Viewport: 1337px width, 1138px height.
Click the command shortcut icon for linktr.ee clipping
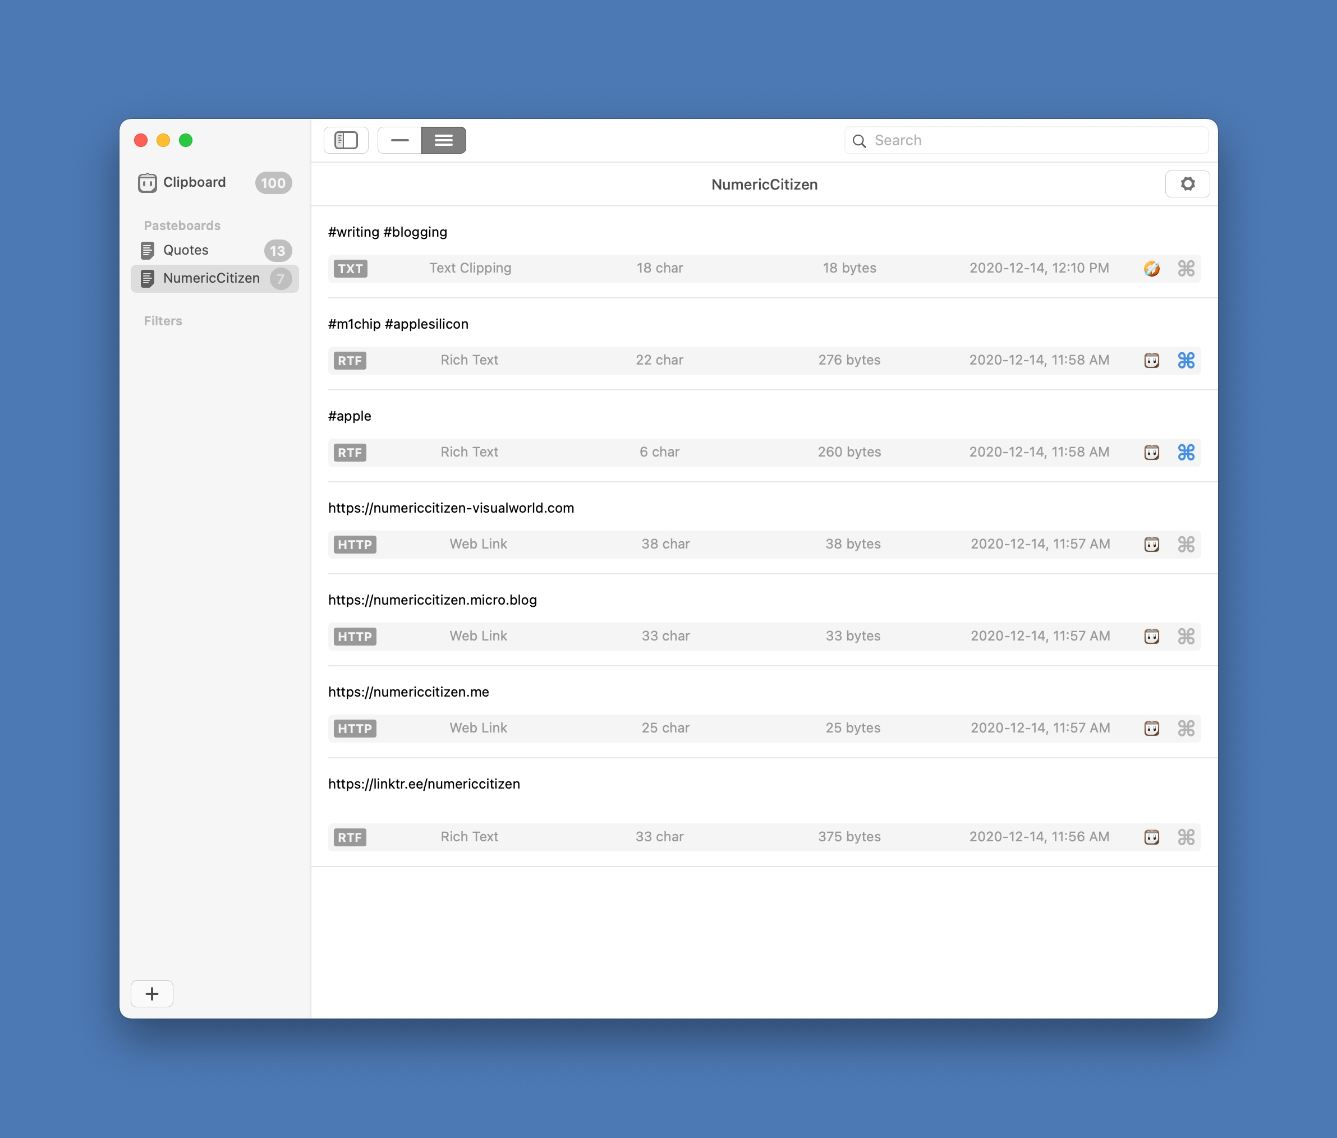(1186, 837)
